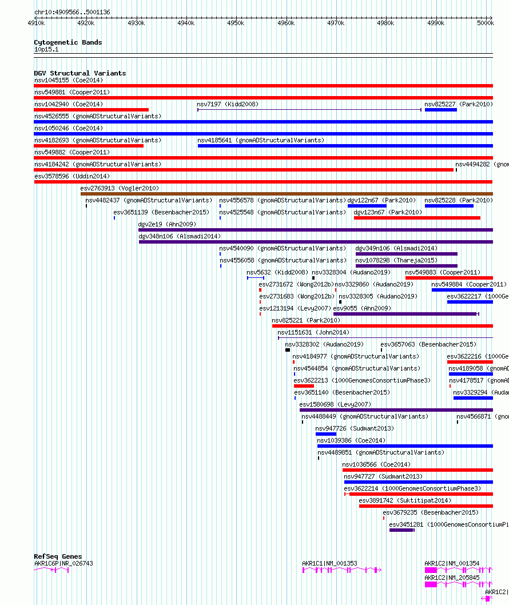This screenshot has width=509, height=605.
Task: Click the nsv4184977 gnomAD variant label
Action: click(355, 356)
